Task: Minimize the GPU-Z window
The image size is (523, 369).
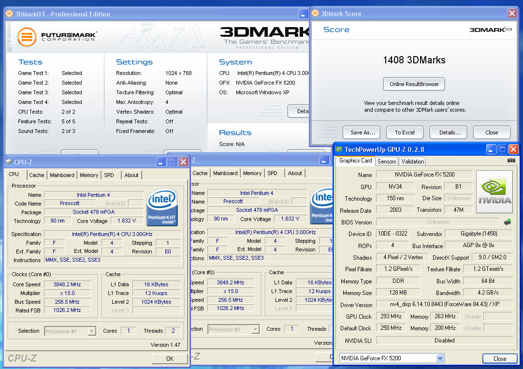Action: [x=491, y=149]
